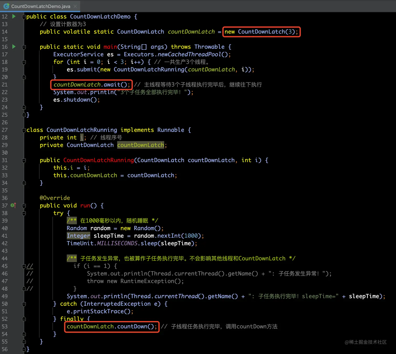Click '@Override' annotation on line 36
The image size is (396, 354).
pos(55,198)
